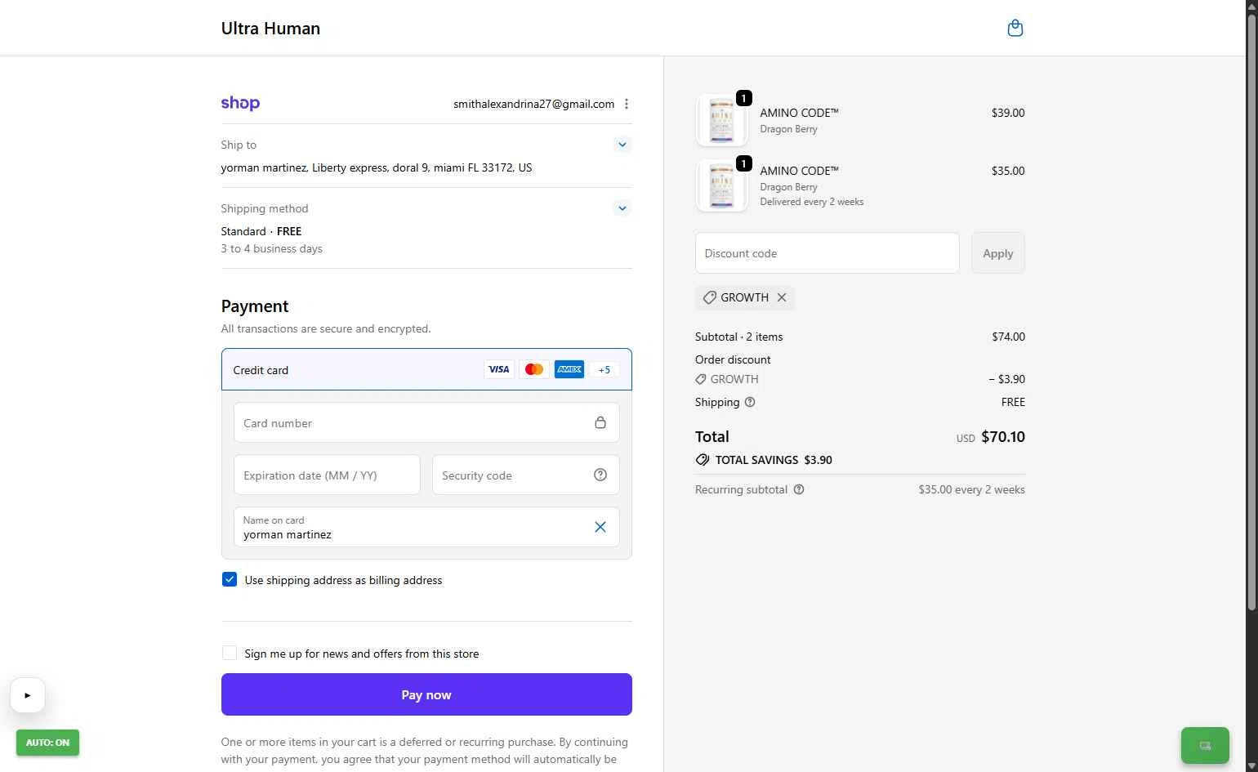Image resolution: width=1258 pixels, height=772 pixels.
Task: Open the Shipping info help icon
Action: 750,402
